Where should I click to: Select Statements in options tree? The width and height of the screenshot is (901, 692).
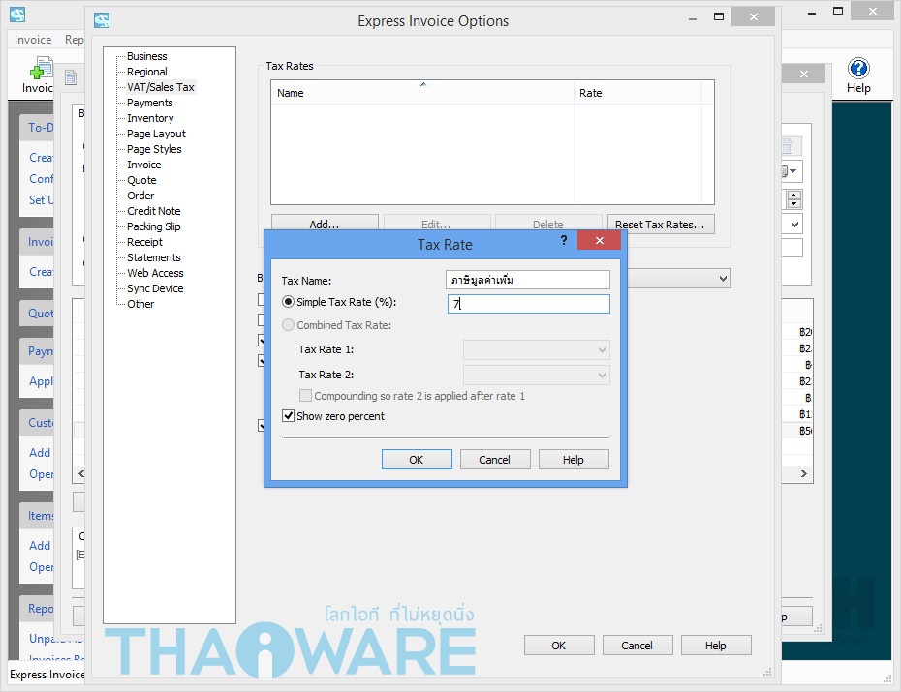point(154,257)
